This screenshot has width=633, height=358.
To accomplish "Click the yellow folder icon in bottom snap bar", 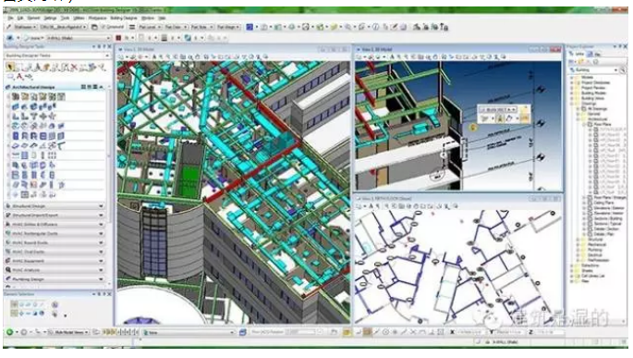I will [x=347, y=332].
